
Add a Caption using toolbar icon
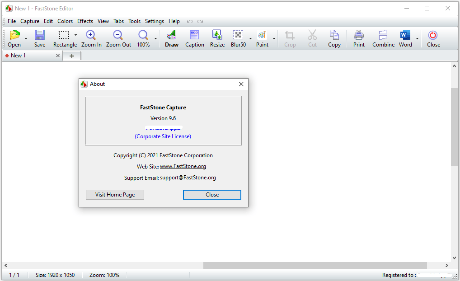pyautogui.click(x=194, y=35)
